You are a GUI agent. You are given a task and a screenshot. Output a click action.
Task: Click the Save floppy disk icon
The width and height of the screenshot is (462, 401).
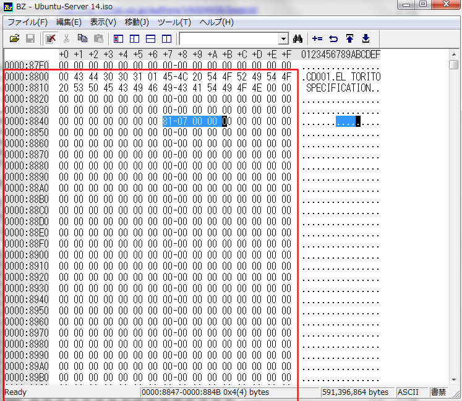click(x=30, y=38)
